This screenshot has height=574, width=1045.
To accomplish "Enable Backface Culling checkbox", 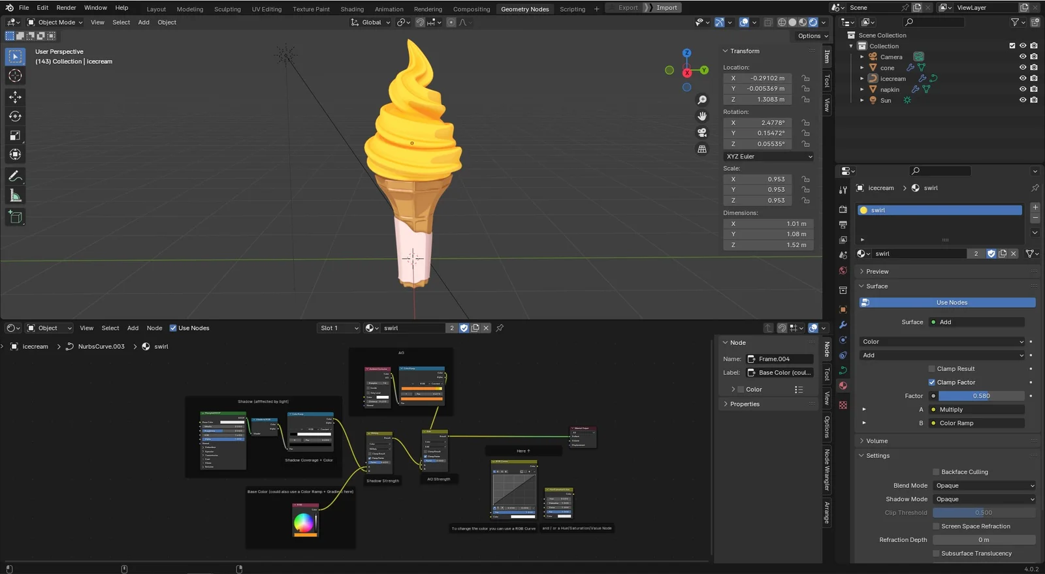I will pyautogui.click(x=936, y=472).
